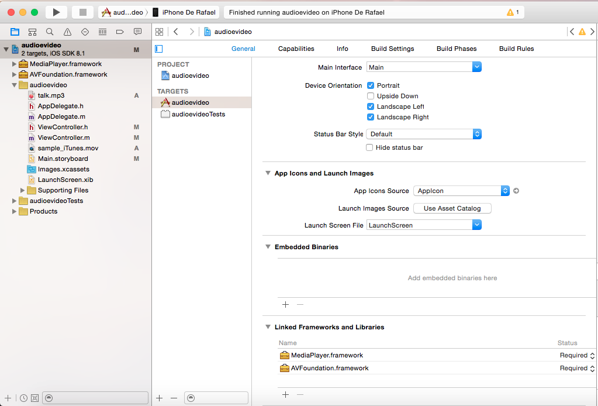
Task: Toggle Landscape Right checkbox
Action: (371, 117)
